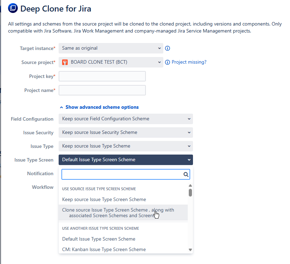Click the Deep Clone for Jira logo icon
The width and height of the screenshot is (290, 264).
click(x=13, y=8)
